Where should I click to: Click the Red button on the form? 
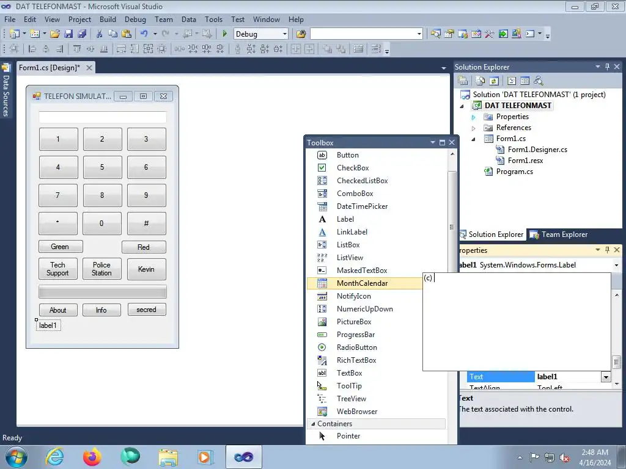tap(144, 247)
